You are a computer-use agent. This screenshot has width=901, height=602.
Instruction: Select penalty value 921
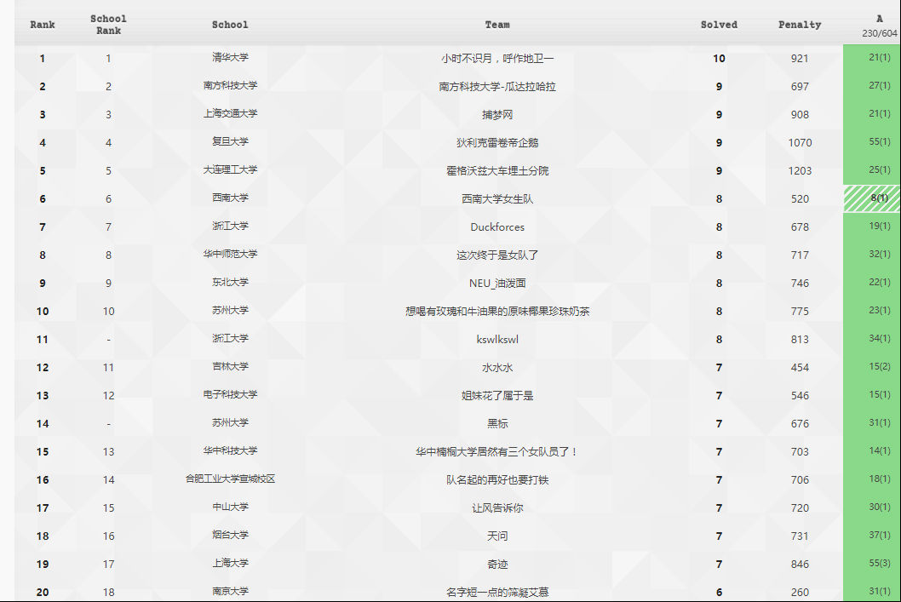point(800,59)
